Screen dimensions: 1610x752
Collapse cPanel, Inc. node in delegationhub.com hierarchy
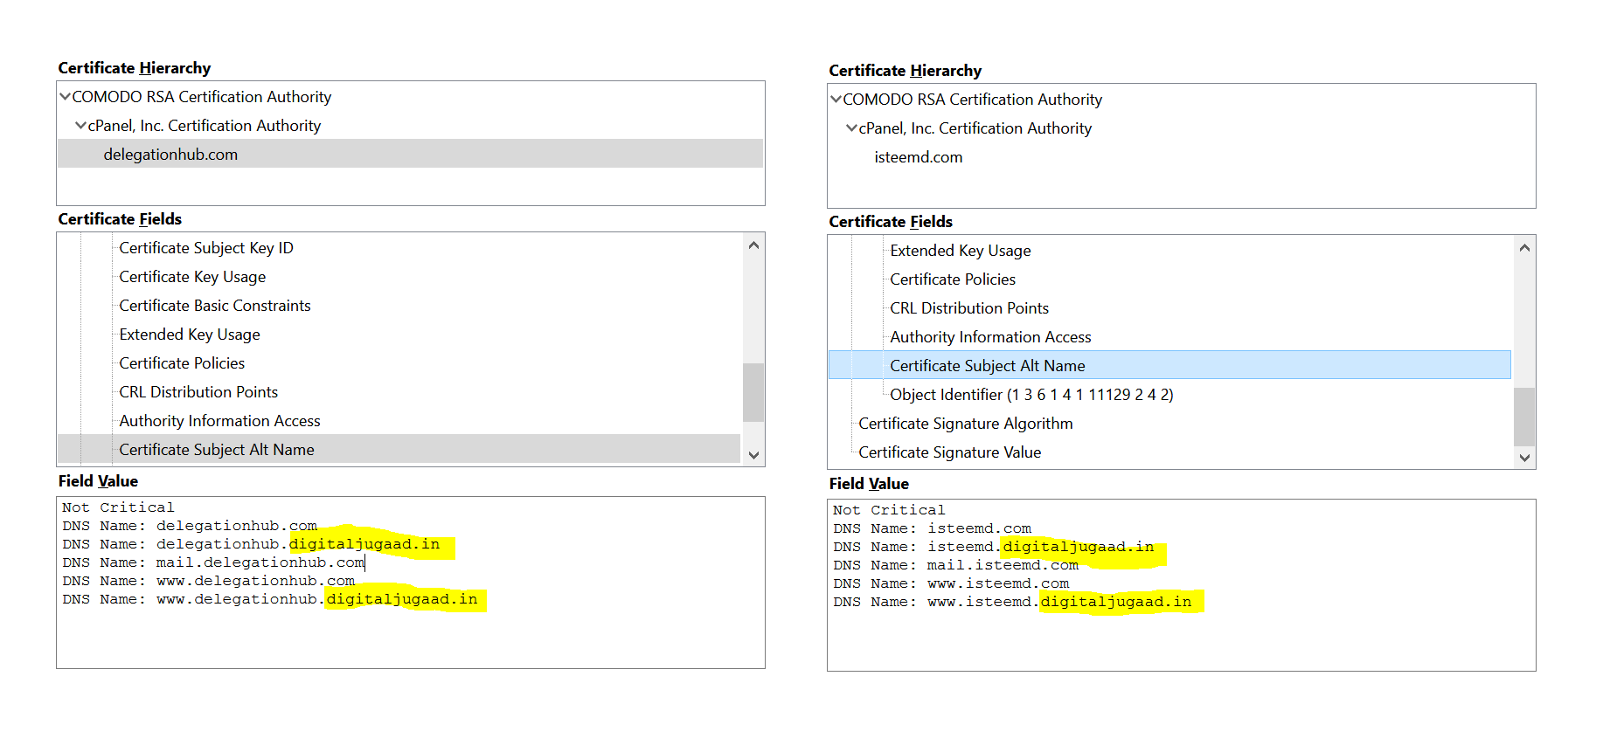[x=80, y=126]
